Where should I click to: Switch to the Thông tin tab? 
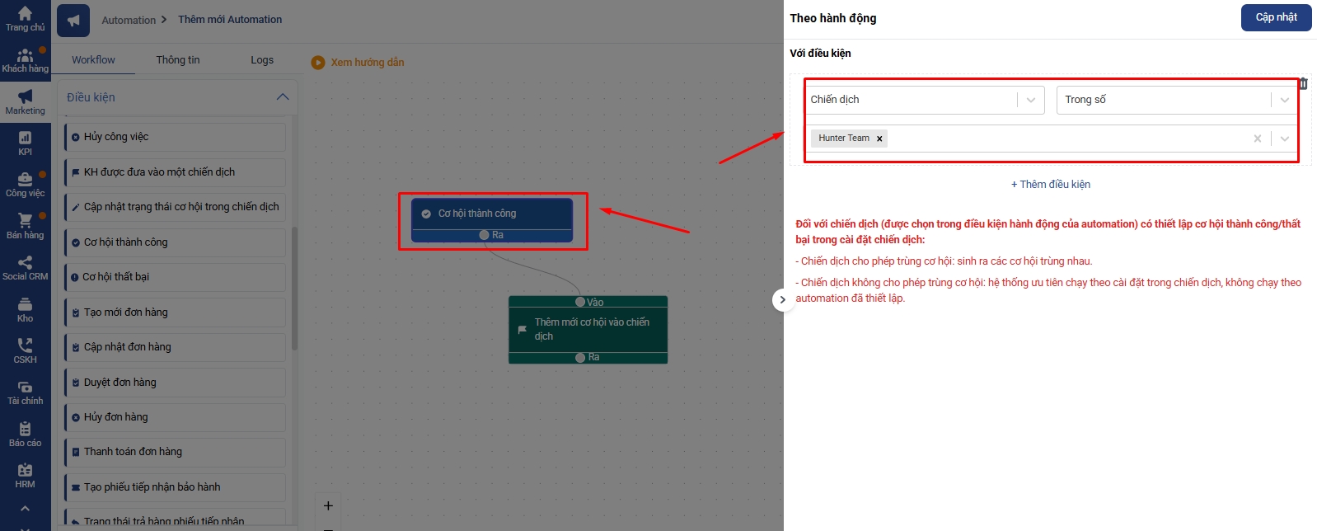[x=178, y=60]
